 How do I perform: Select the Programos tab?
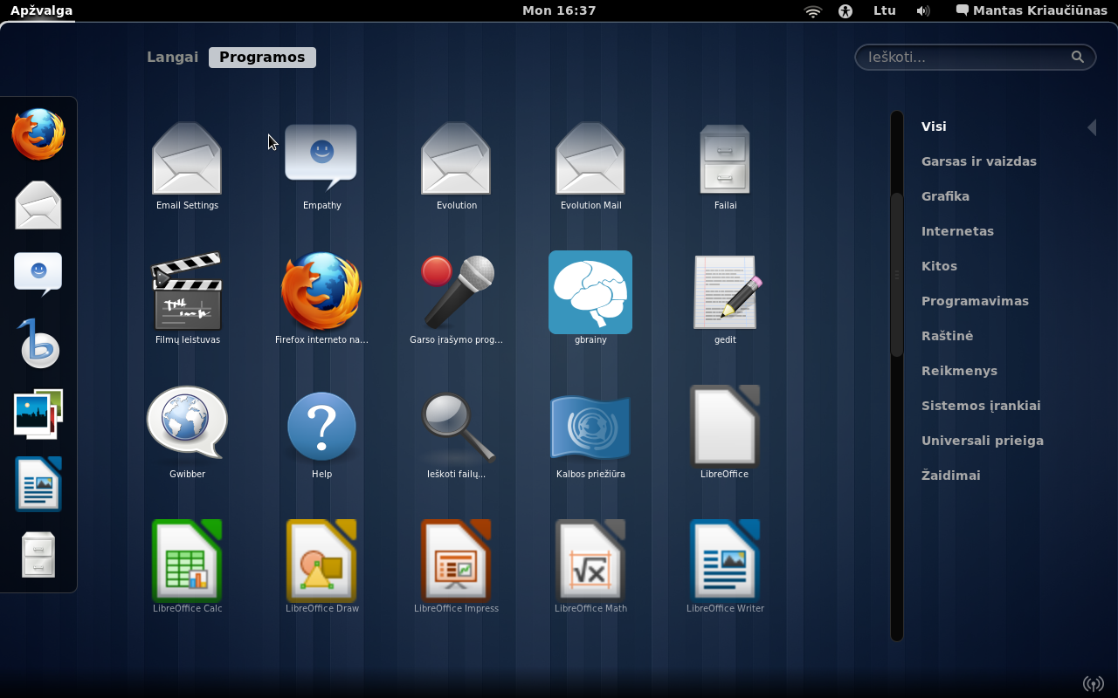tap(262, 58)
